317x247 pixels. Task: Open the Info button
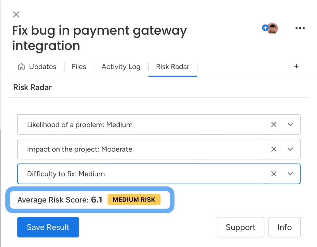[284, 227]
